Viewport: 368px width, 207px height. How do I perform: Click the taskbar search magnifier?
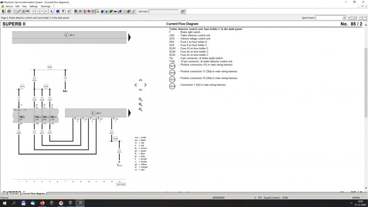click(x=14, y=203)
